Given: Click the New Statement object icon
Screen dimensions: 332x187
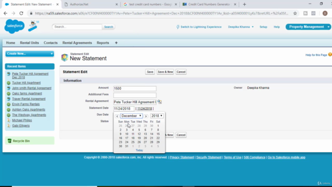Looking at the screenshot, I should (64, 57).
